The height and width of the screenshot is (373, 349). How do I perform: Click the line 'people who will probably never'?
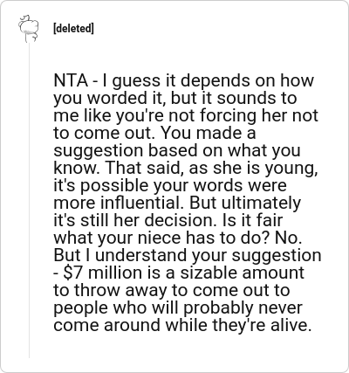click(178, 308)
